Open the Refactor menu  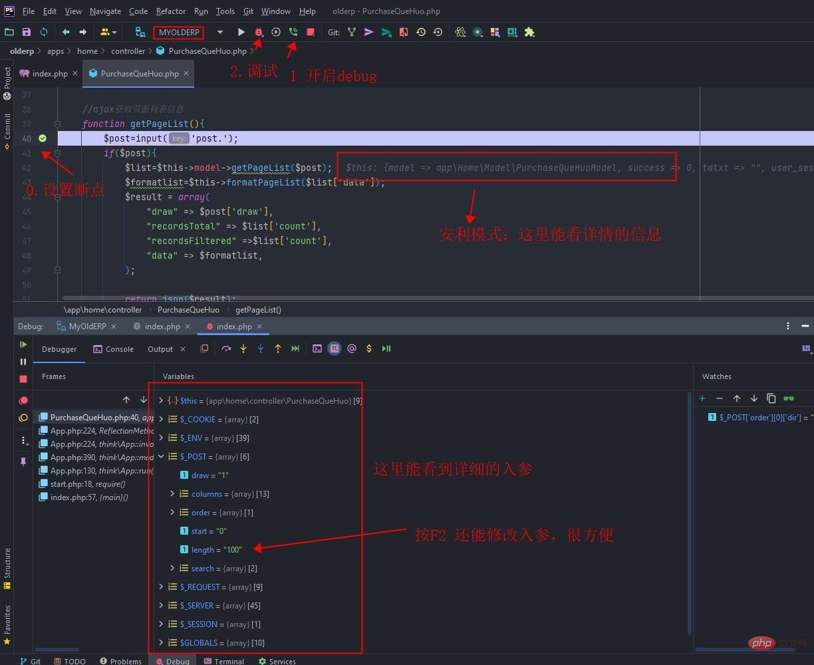[x=171, y=11]
